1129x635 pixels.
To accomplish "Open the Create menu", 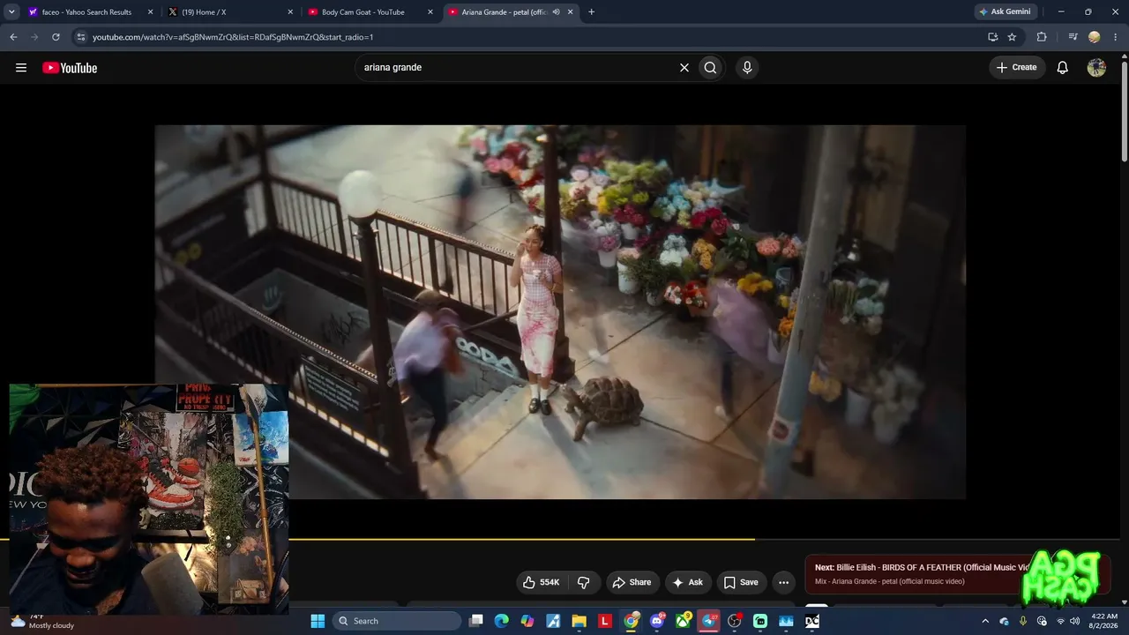I will (1017, 68).
